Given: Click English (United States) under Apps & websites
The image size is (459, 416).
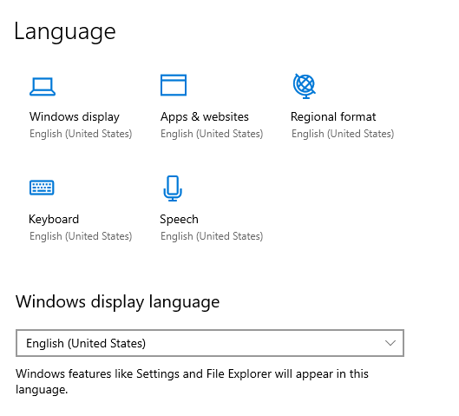Looking at the screenshot, I should click(x=212, y=134).
